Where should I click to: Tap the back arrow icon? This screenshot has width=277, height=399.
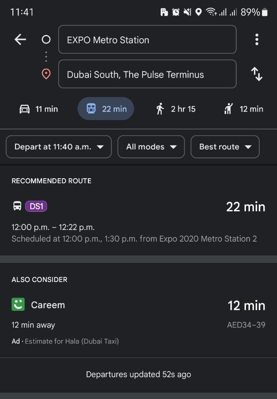(x=20, y=40)
